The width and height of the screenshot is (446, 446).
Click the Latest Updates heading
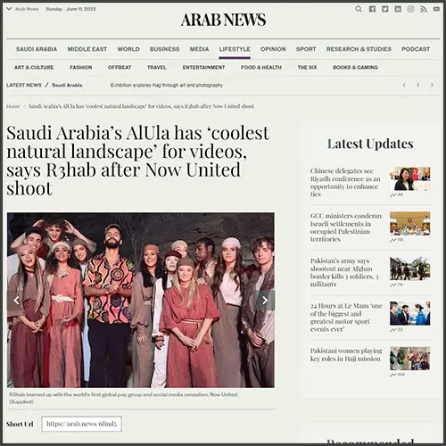[x=370, y=144]
